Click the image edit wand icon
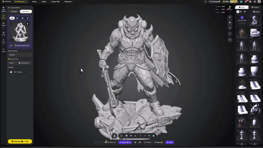The image size is (263, 148). pos(11,45)
